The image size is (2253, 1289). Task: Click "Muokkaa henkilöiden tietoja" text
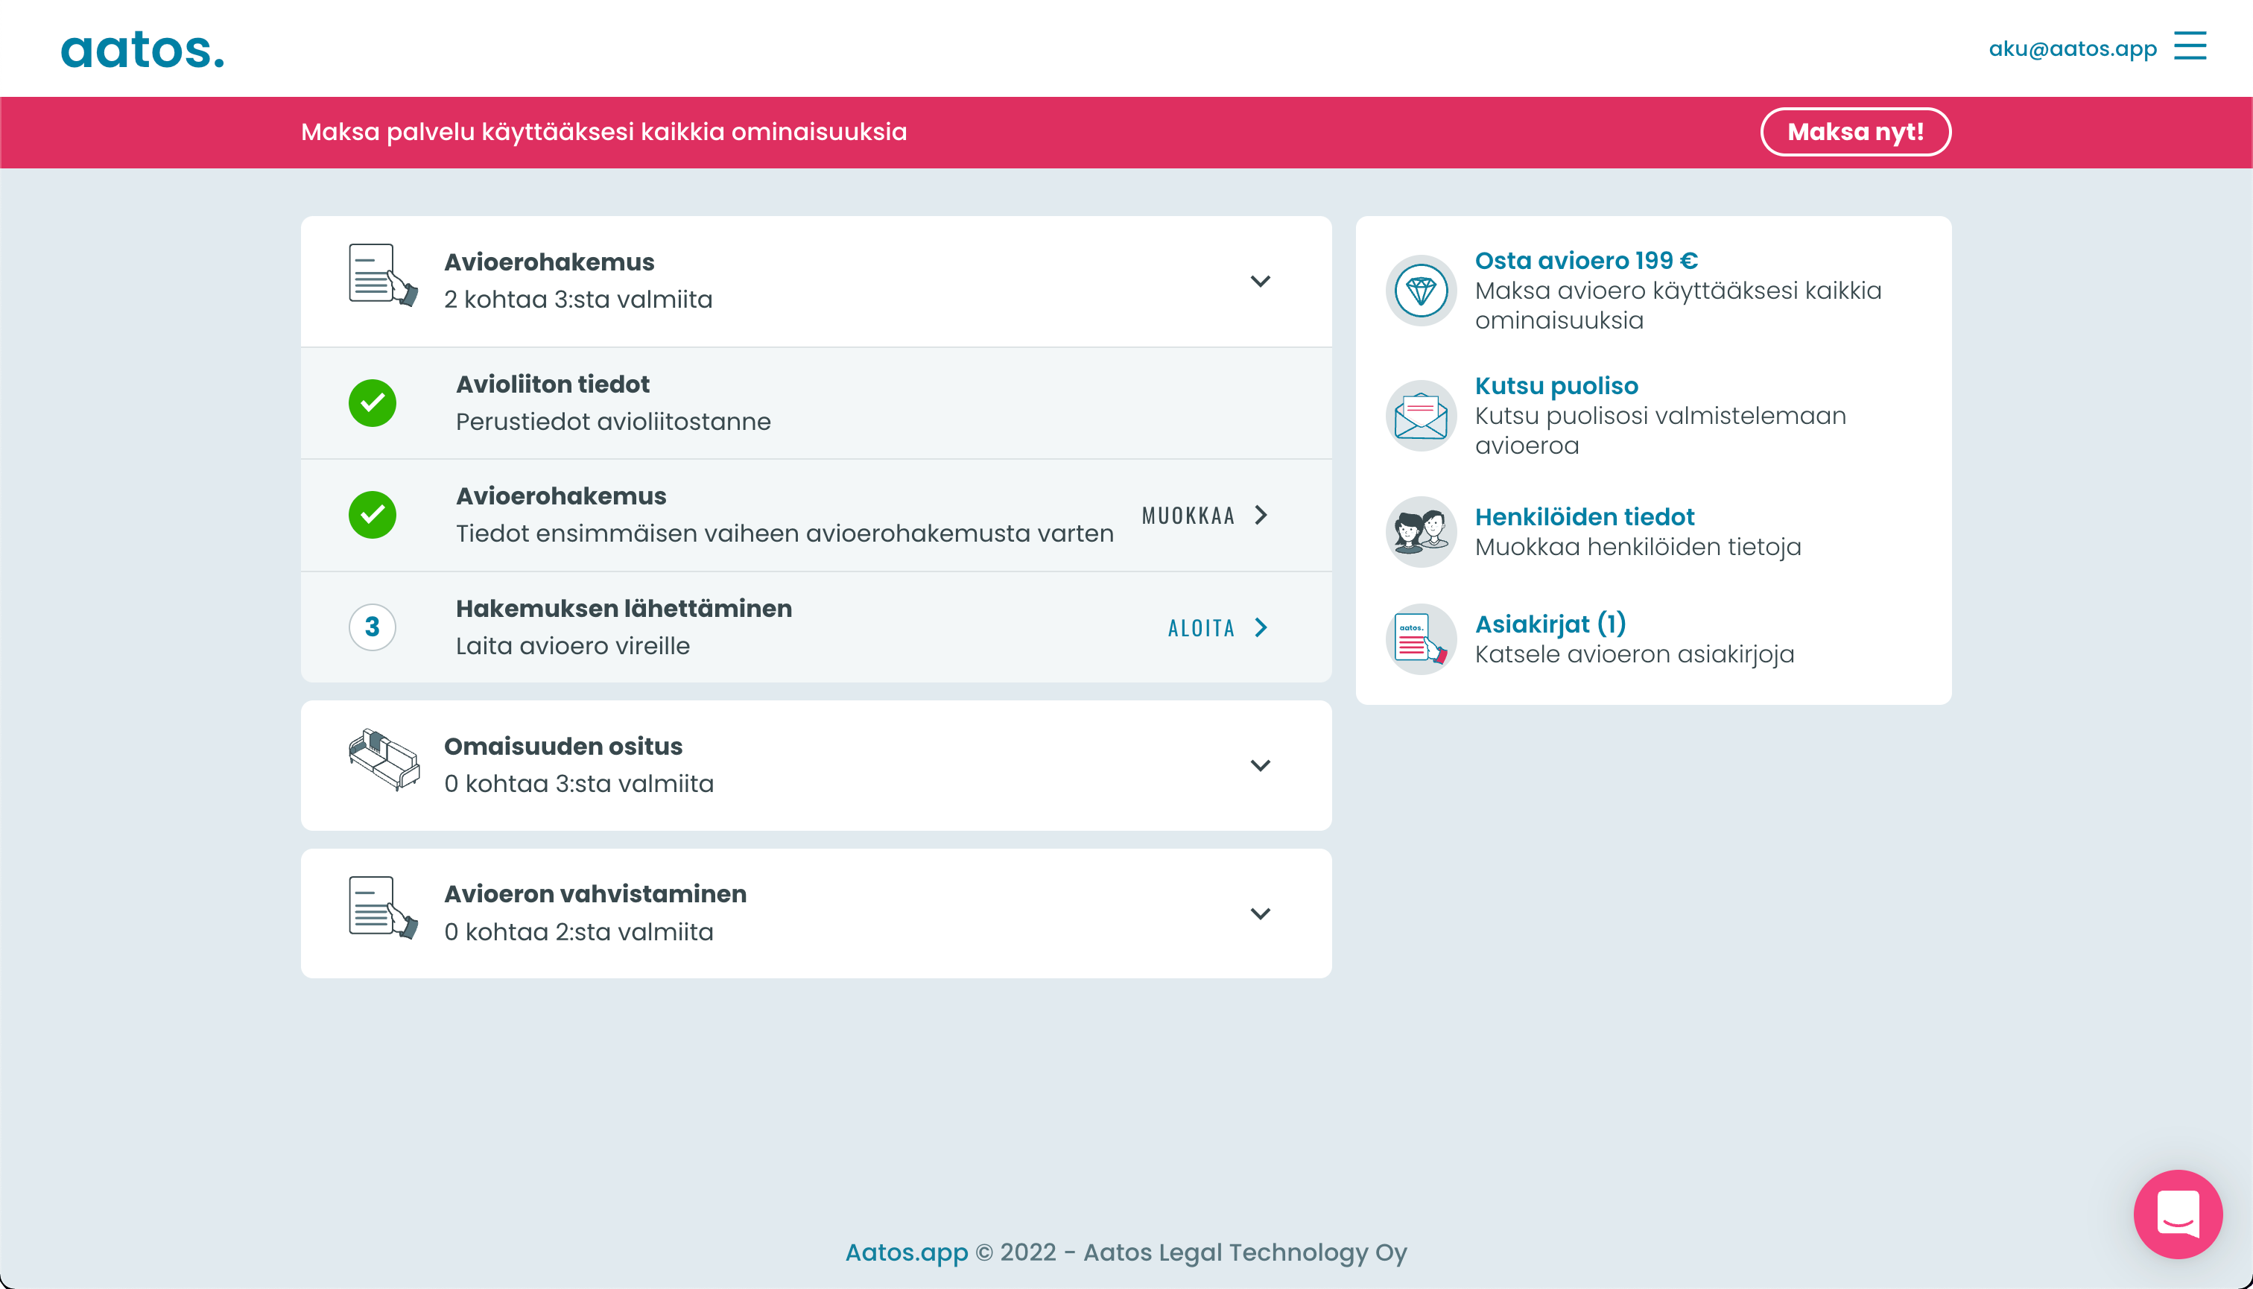pyautogui.click(x=1638, y=546)
